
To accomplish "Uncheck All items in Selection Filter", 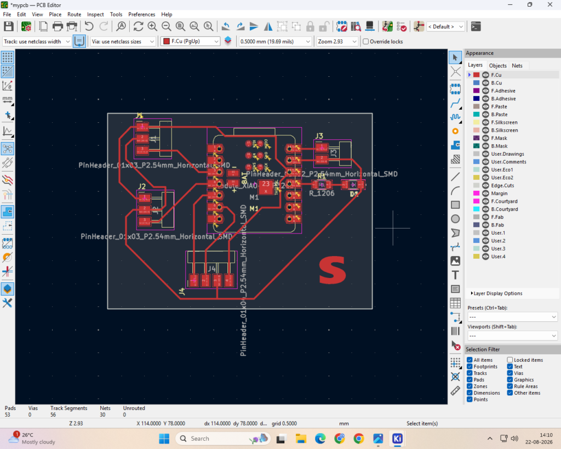I will [470, 360].
